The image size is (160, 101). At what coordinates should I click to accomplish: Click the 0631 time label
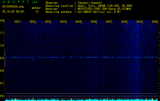point(18,22)
